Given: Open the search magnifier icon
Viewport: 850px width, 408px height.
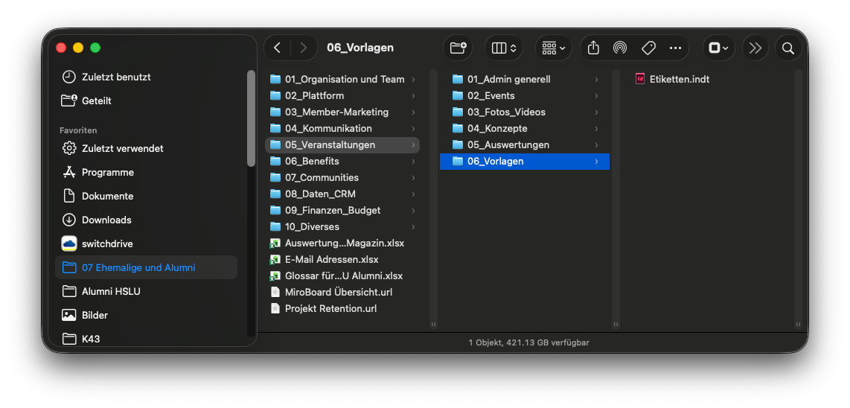Looking at the screenshot, I should (x=787, y=48).
